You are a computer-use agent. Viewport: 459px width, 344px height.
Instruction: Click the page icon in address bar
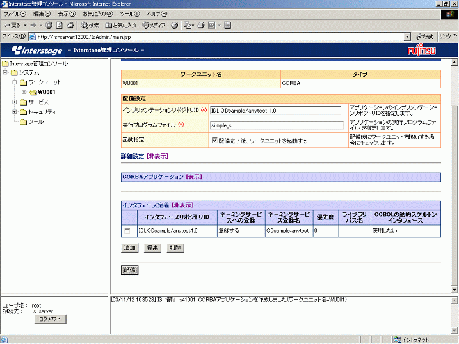tap(33, 37)
